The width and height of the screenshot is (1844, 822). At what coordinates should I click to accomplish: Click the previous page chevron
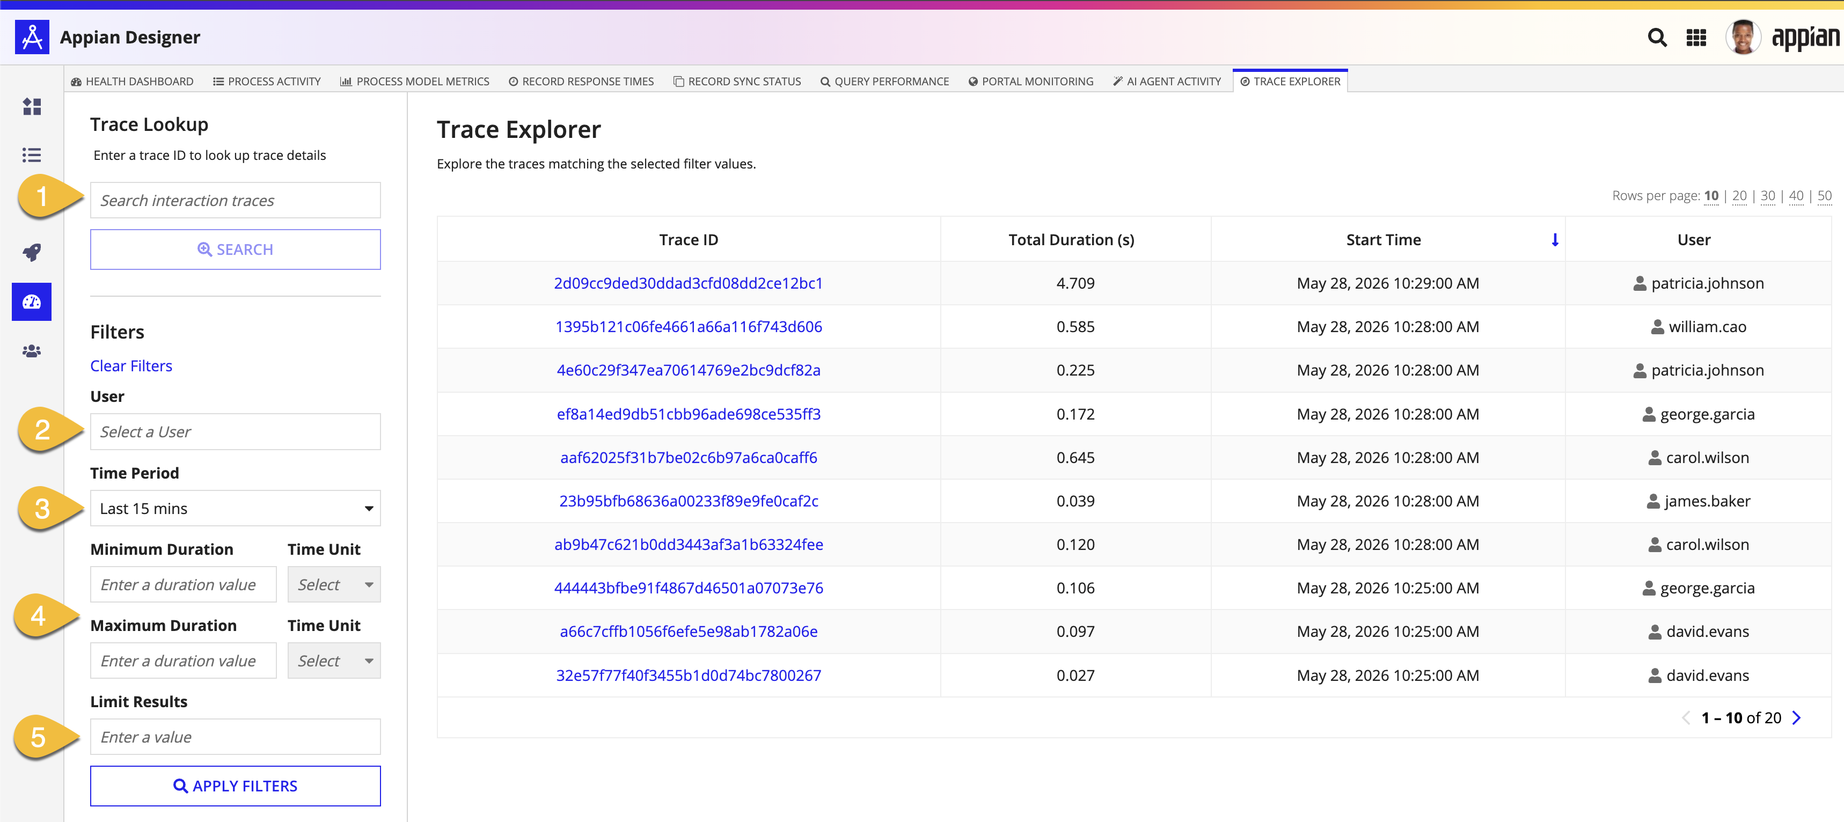click(x=1685, y=717)
